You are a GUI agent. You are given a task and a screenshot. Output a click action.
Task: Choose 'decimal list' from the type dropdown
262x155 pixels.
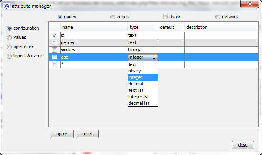(x=143, y=103)
